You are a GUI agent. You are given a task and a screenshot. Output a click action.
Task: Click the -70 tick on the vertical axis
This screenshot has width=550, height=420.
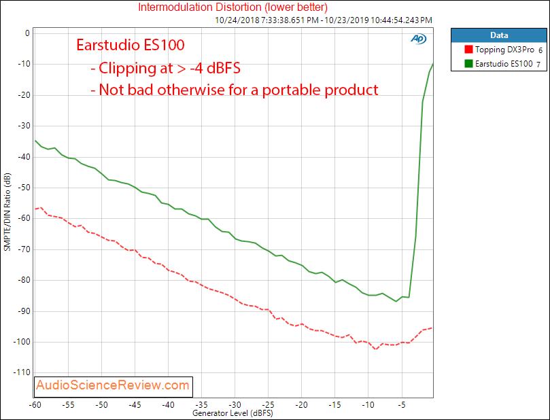(x=24, y=249)
